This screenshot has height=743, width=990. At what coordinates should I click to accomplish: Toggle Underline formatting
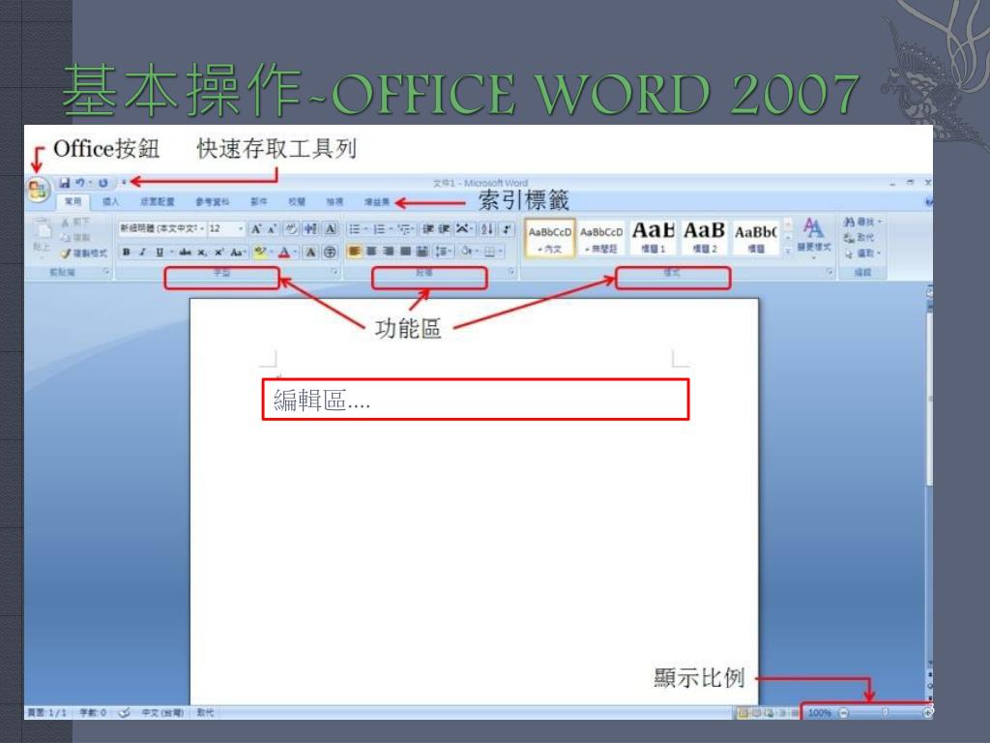coord(160,253)
